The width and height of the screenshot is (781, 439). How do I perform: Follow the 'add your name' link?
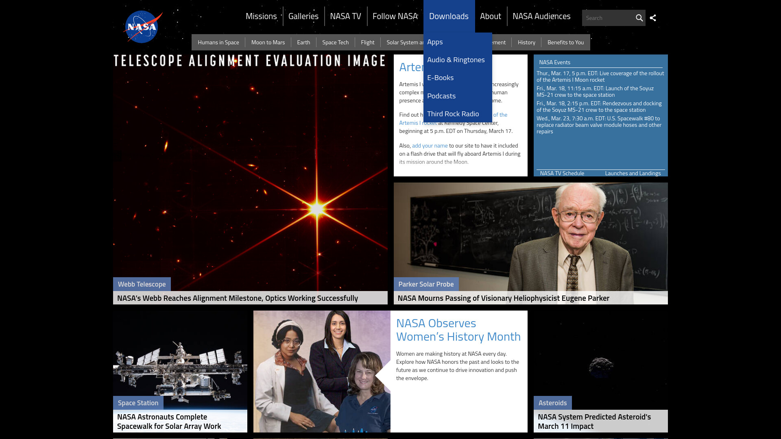point(430,146)
